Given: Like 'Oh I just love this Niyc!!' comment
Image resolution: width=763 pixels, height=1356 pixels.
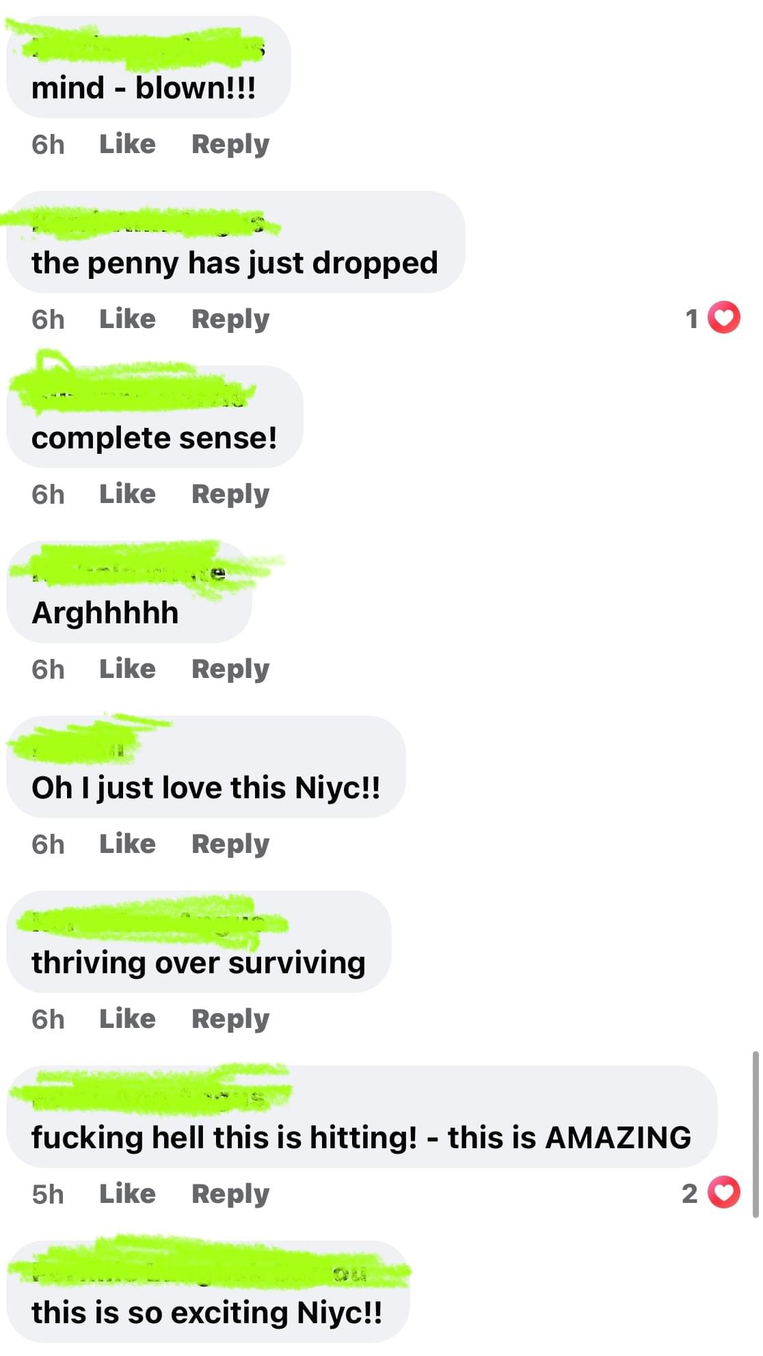Looking at the screenshot, I should [x=127, y=844].
